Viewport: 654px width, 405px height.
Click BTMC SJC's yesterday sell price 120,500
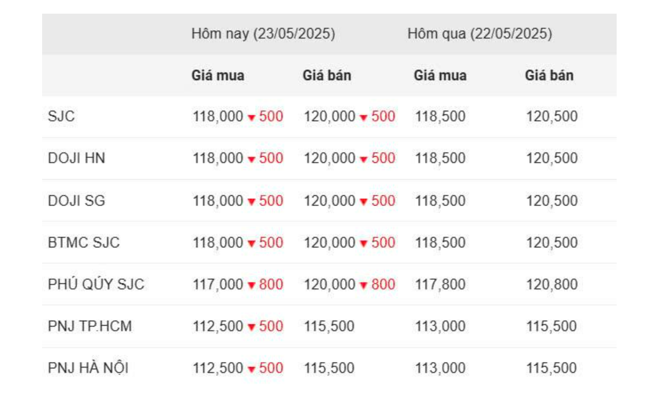point(552,243)
